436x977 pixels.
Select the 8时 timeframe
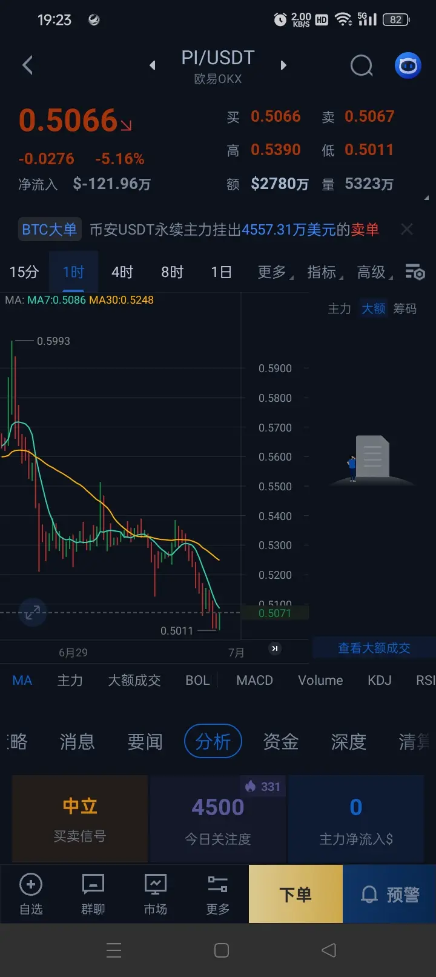tap(172, 272)
